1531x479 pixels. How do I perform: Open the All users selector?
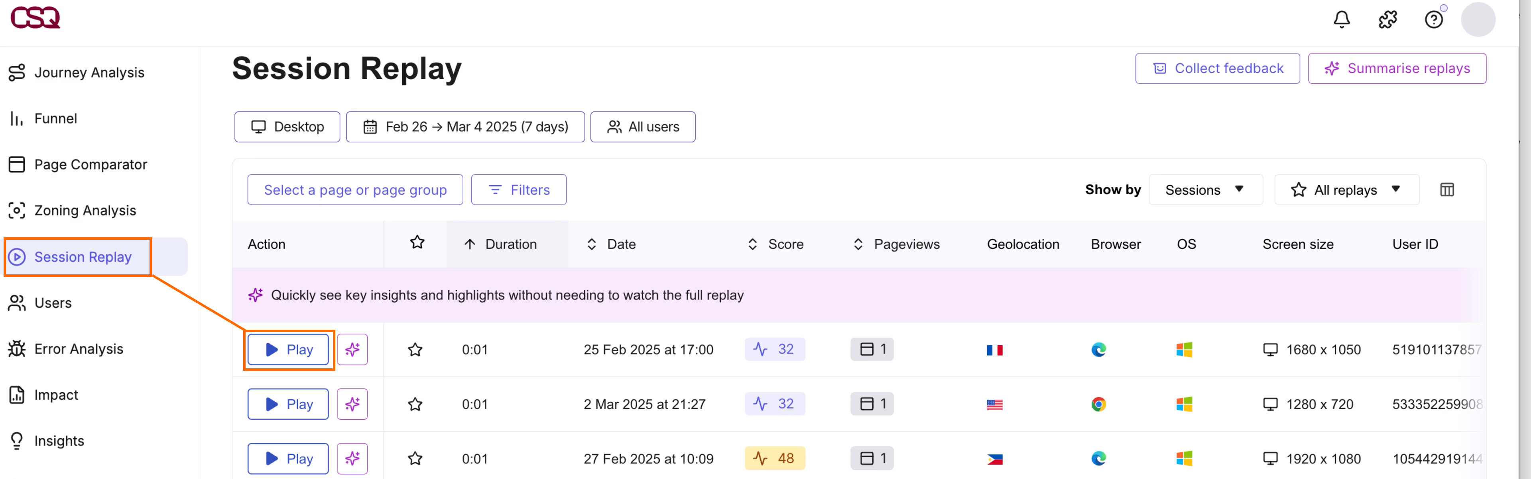642,127
